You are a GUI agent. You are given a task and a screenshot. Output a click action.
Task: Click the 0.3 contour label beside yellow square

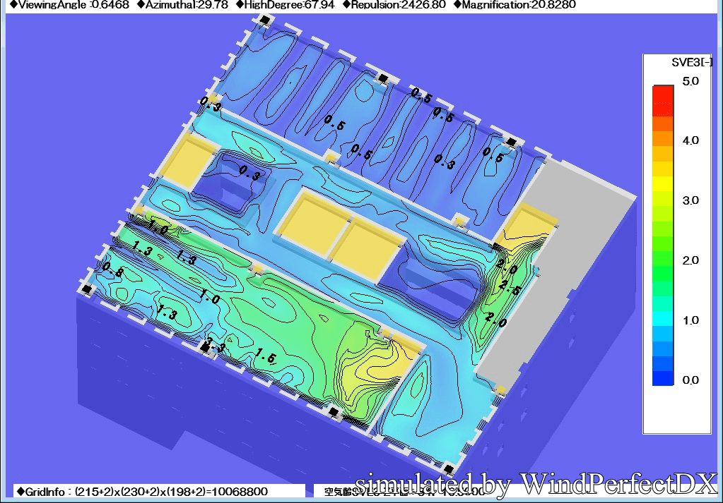[x=247, y=172]
